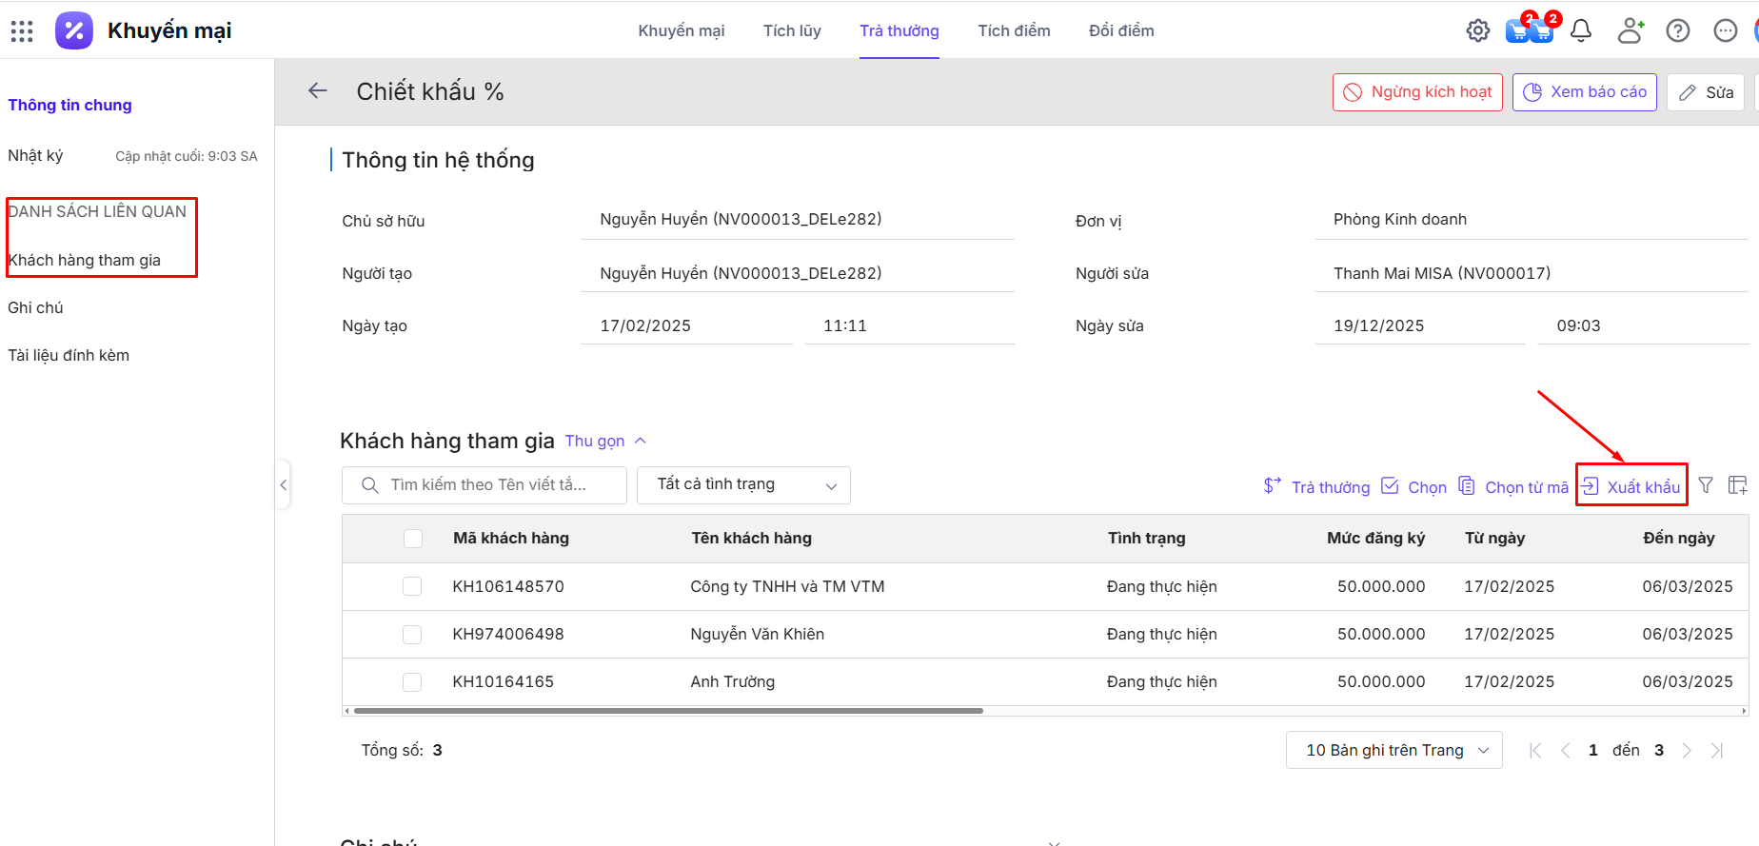
Task: Click the horizontal table scrollbar
Action: [x=666, y=711]
